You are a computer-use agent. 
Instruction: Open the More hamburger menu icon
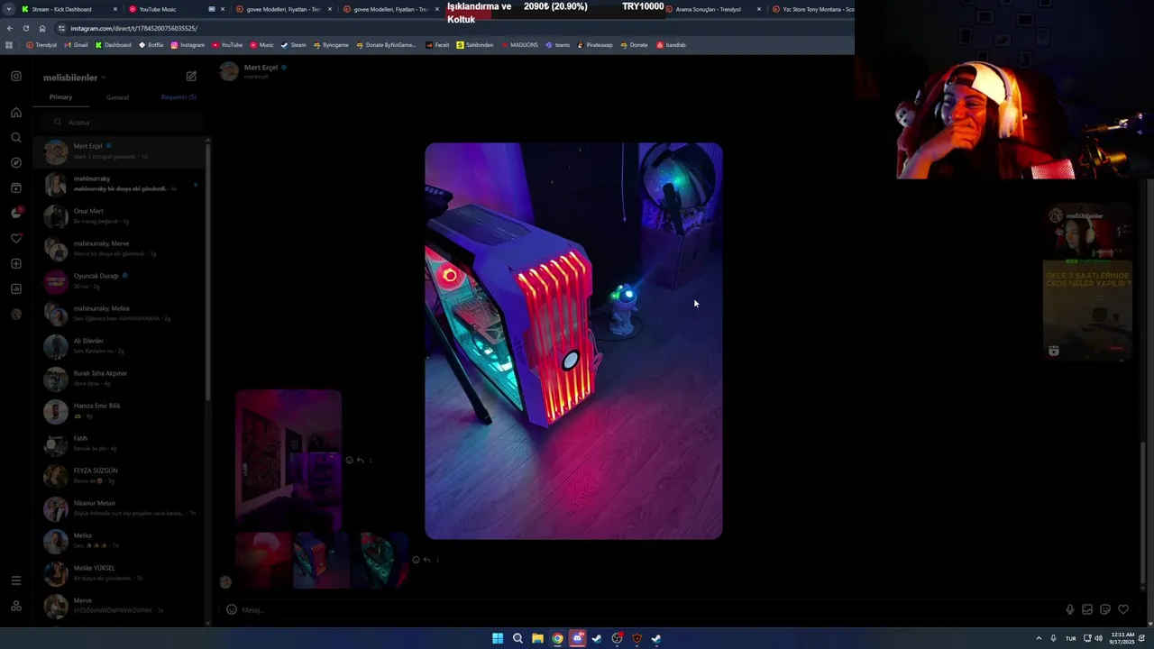tap(16, 580)
